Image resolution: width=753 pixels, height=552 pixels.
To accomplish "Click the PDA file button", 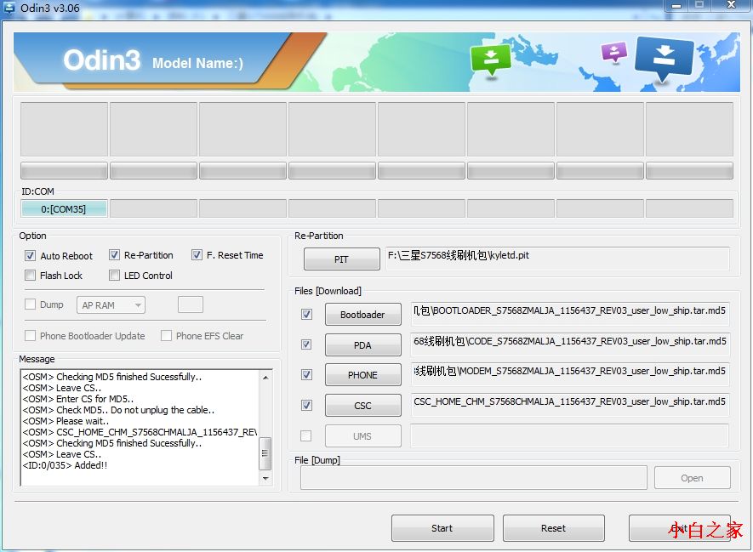I will pos(362,345).
